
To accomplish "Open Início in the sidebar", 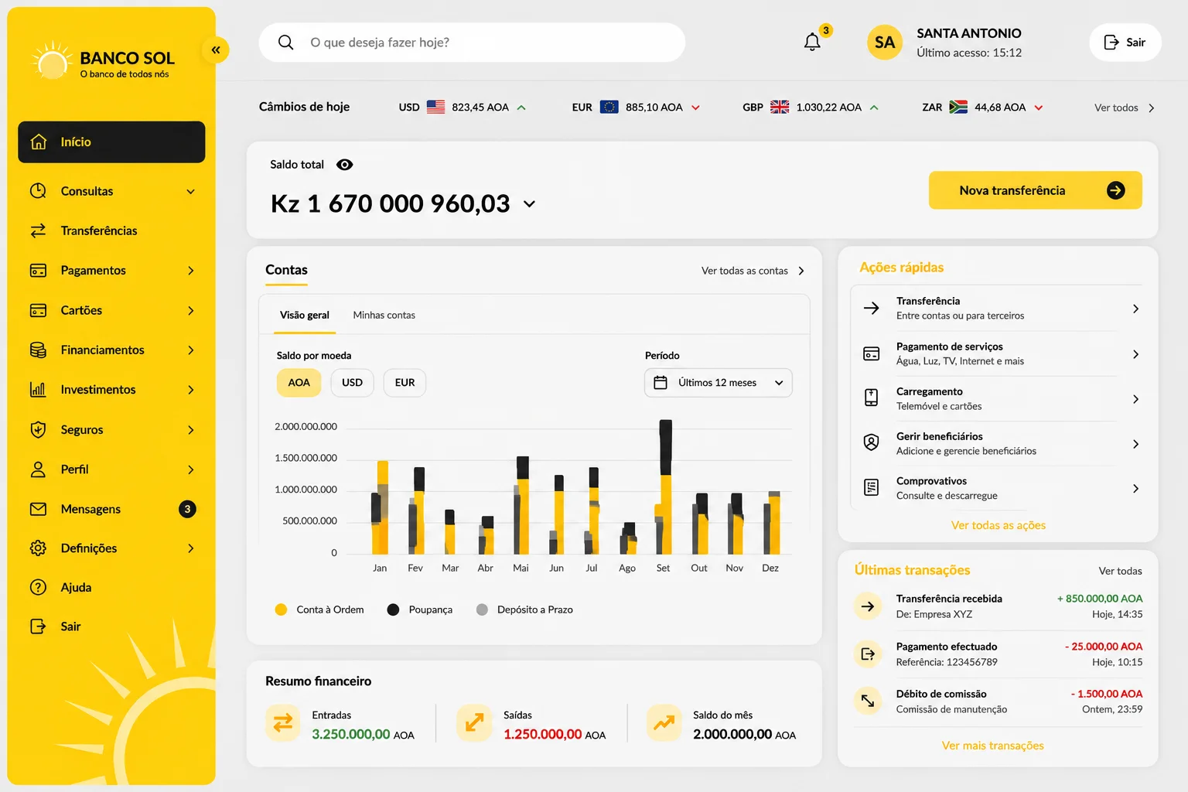I will pyautogui.click(x=111, y=142).
